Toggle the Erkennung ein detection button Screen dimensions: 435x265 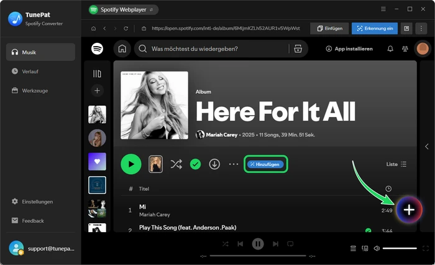375,29
